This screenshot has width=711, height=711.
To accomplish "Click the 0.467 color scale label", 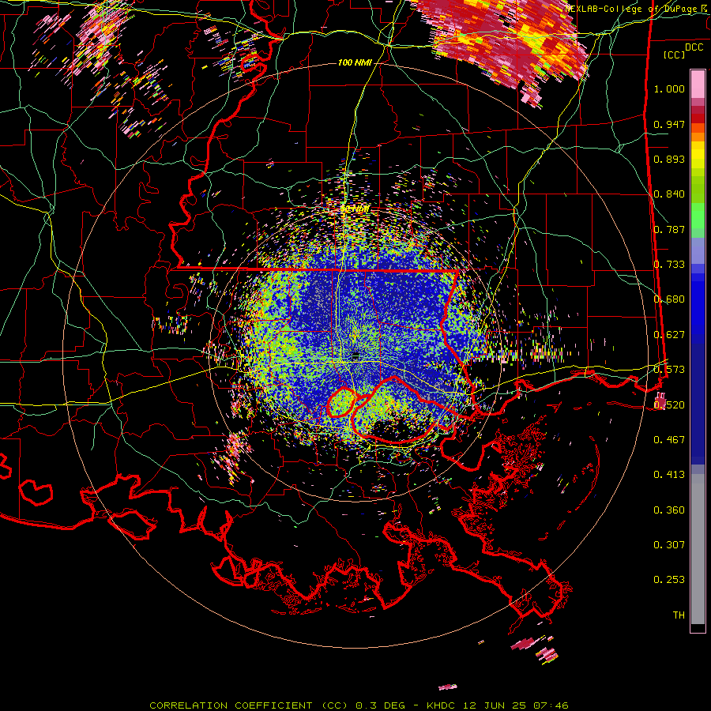I will (x=669, y=440).
